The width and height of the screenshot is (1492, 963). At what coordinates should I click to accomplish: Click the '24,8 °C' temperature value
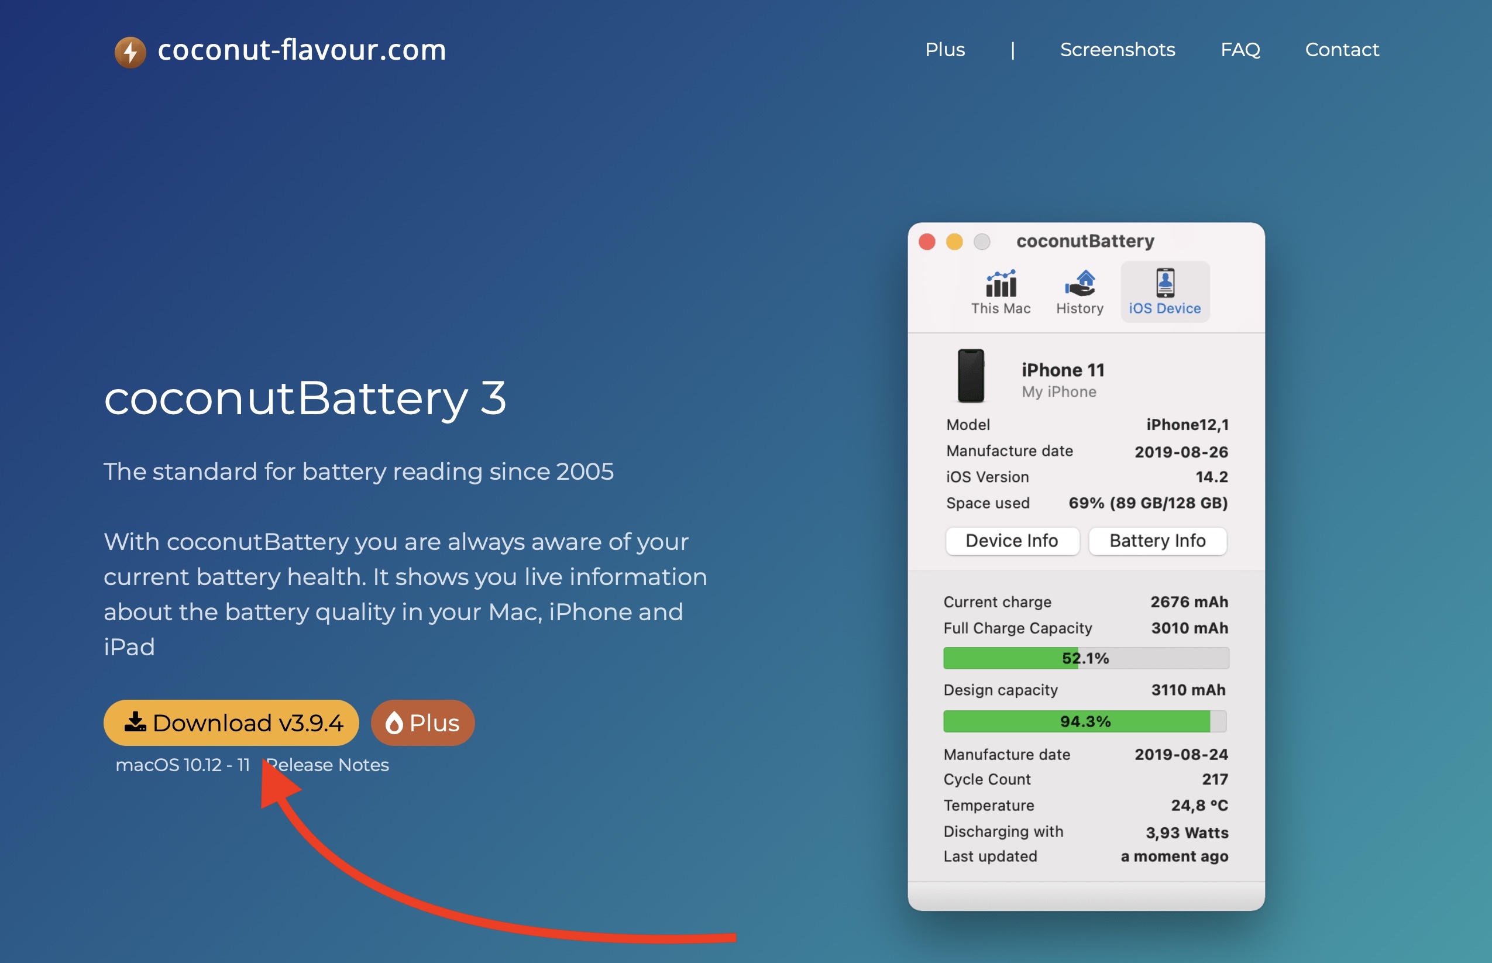pos(1199,806)
